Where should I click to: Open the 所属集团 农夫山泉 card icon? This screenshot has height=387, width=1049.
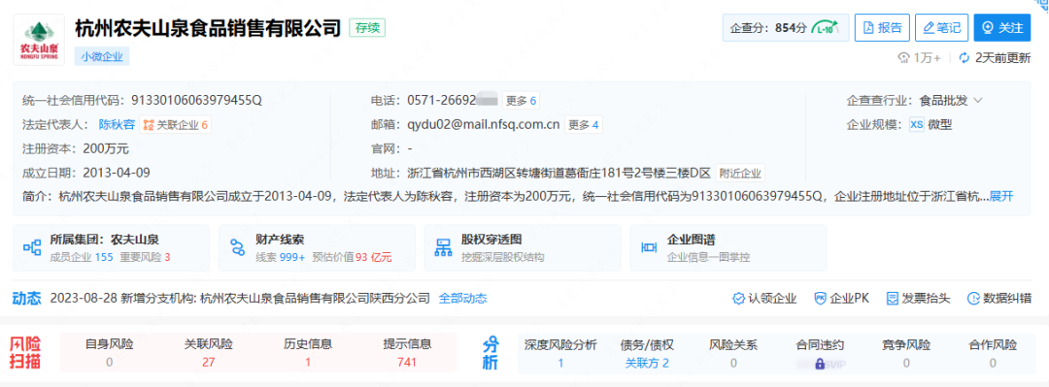pyautogui.click(x=32, y=248)
